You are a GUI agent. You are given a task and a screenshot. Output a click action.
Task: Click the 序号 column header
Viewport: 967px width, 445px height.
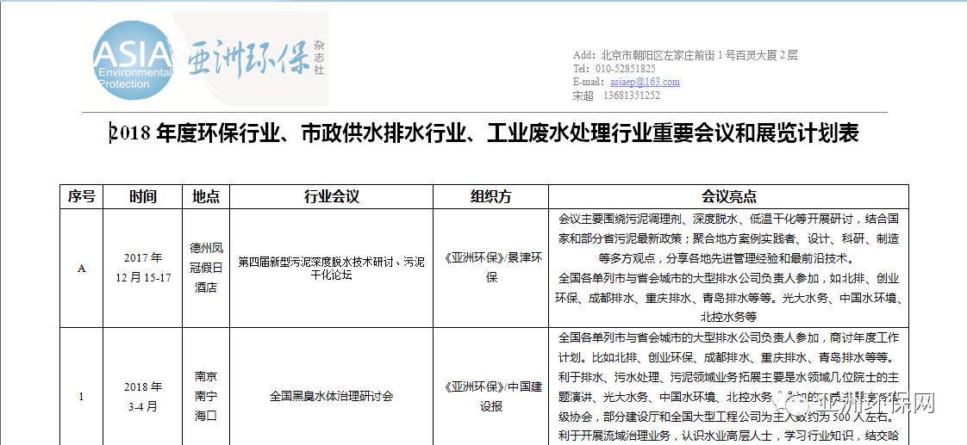tap(81, 197)
